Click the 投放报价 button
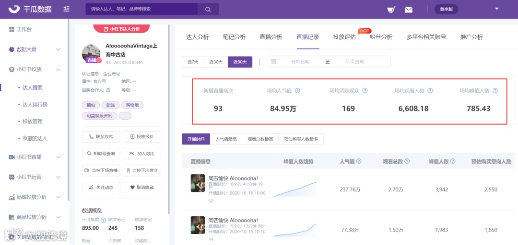Image resolution: width=518 pixels, height=245 pixels. (x=141, y=136)
